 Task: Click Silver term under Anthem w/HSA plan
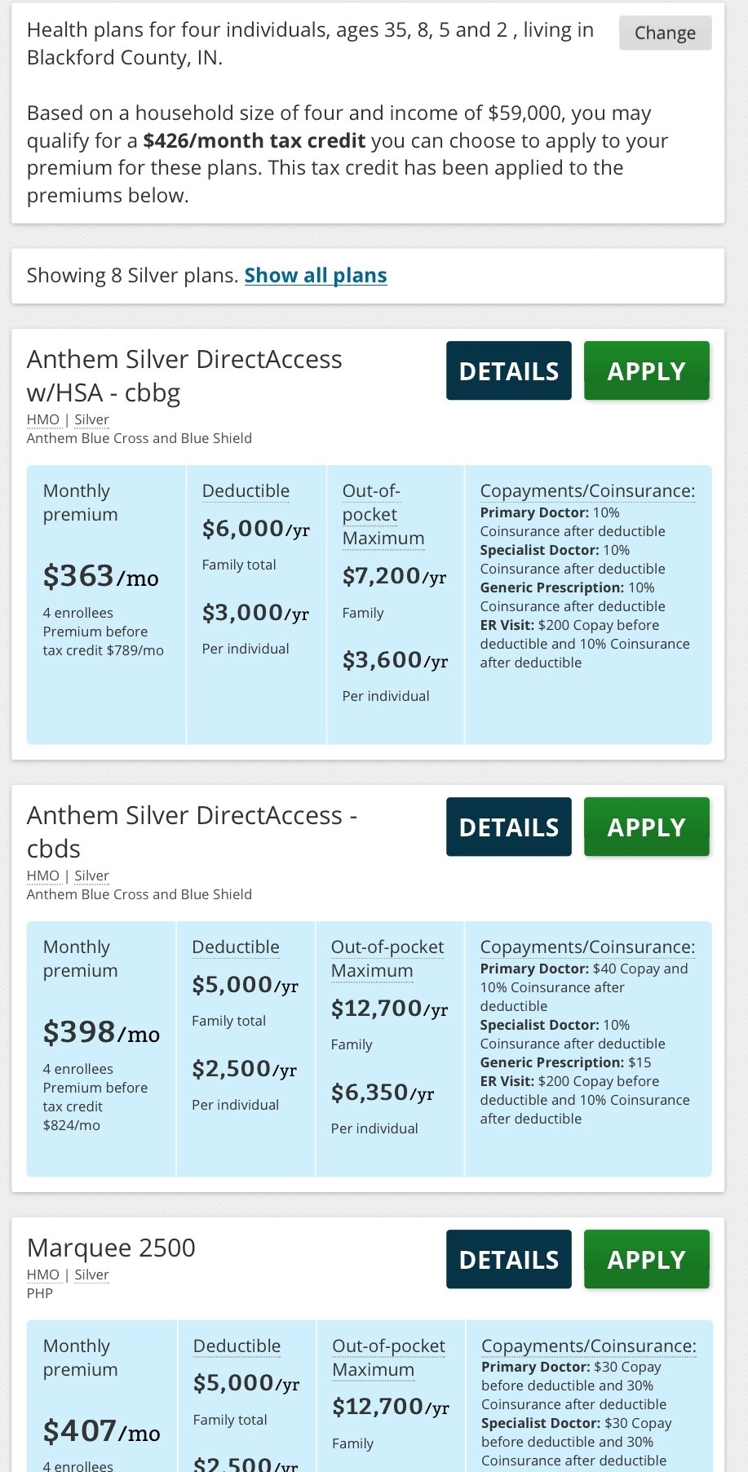click(x=91, y=419)
